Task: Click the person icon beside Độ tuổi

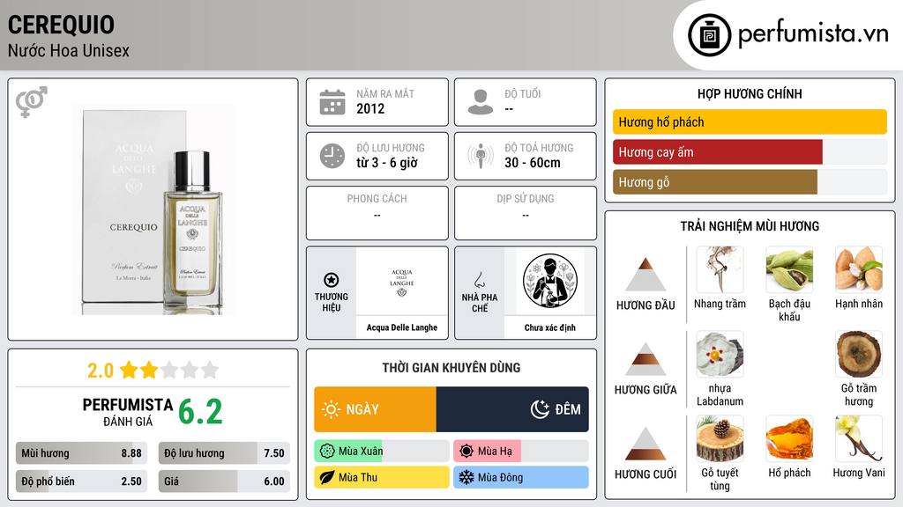Action: 481,102
